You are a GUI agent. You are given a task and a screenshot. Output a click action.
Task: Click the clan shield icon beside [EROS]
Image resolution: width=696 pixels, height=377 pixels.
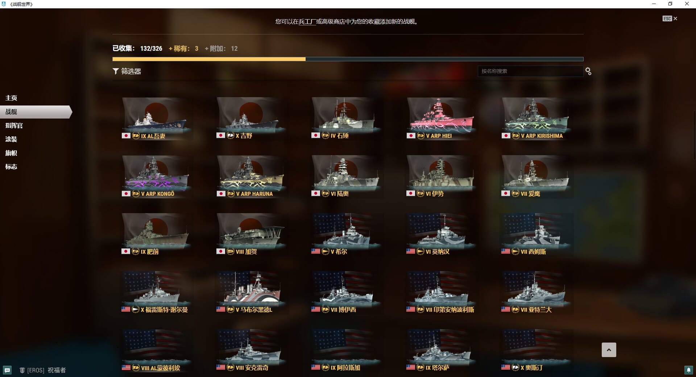point(22,370)
